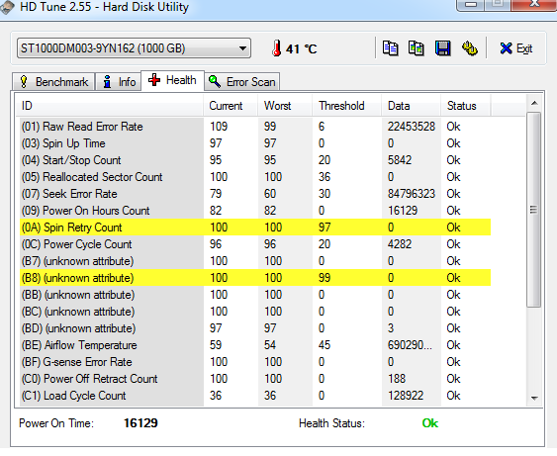Click the save screenshot floppy icon
This screenshot has height=456, width=557.
442,48
